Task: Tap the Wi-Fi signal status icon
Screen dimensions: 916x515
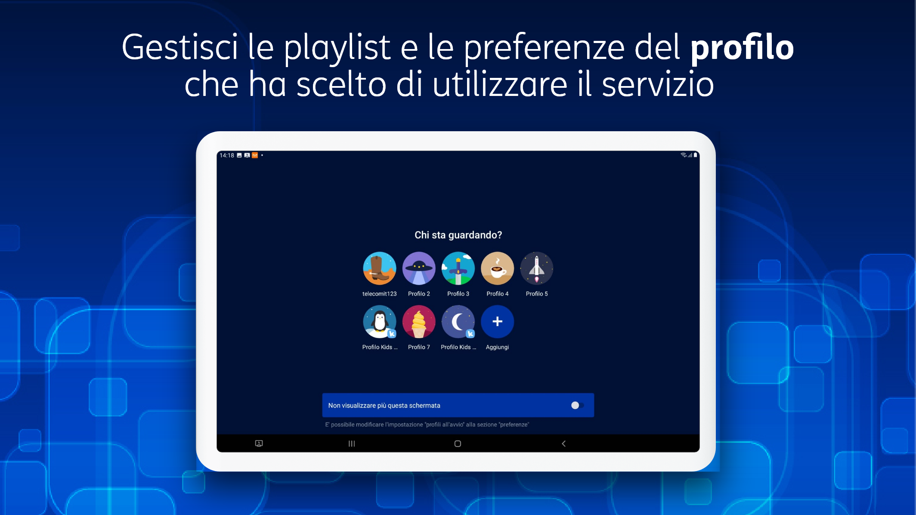Action: (683, 155)
